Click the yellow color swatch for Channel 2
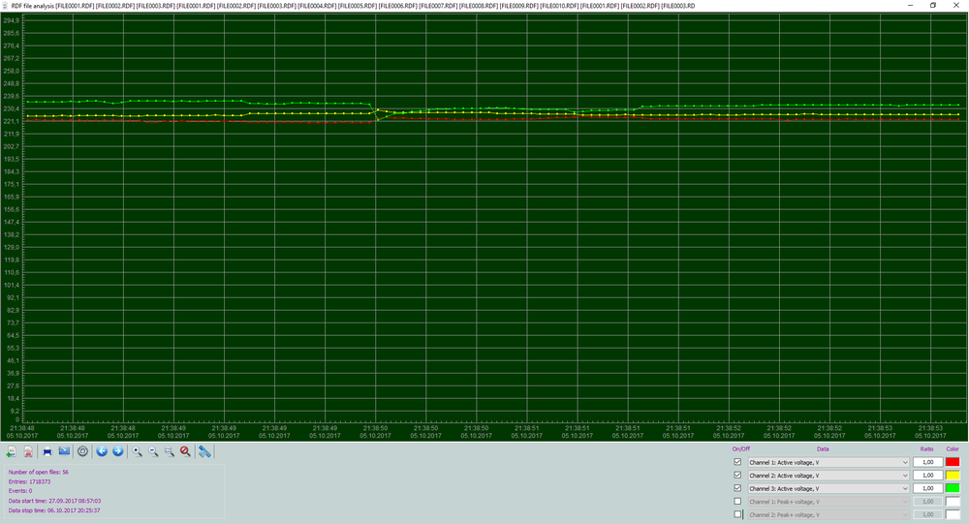Viewport: 969px width, 524px height. [953, 476]
